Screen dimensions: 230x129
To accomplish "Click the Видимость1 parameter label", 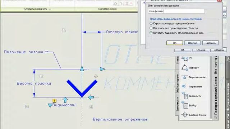I will [x=65, y=105].
